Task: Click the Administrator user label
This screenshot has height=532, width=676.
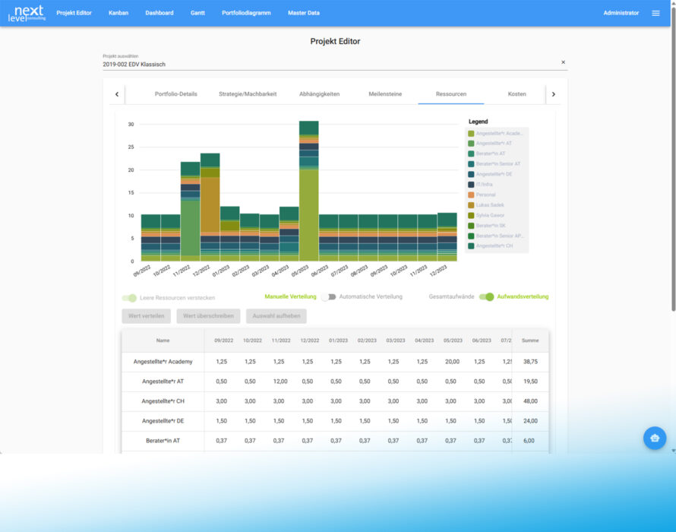Action: tap(621, 13)
